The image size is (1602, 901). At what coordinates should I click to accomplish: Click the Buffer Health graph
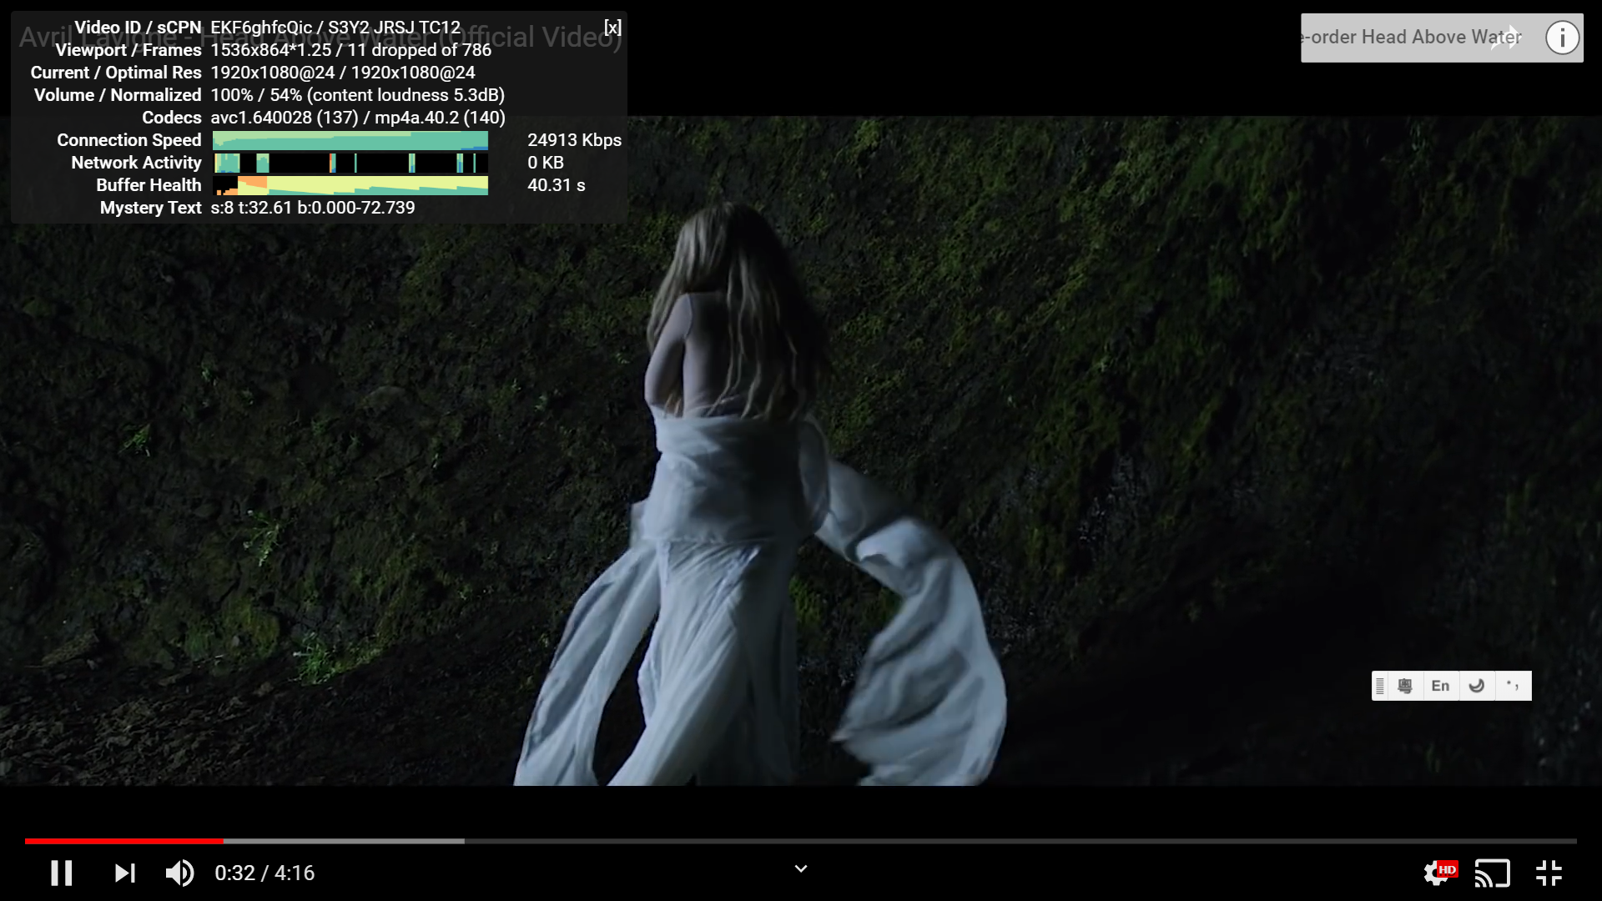(x=350, y=185)
